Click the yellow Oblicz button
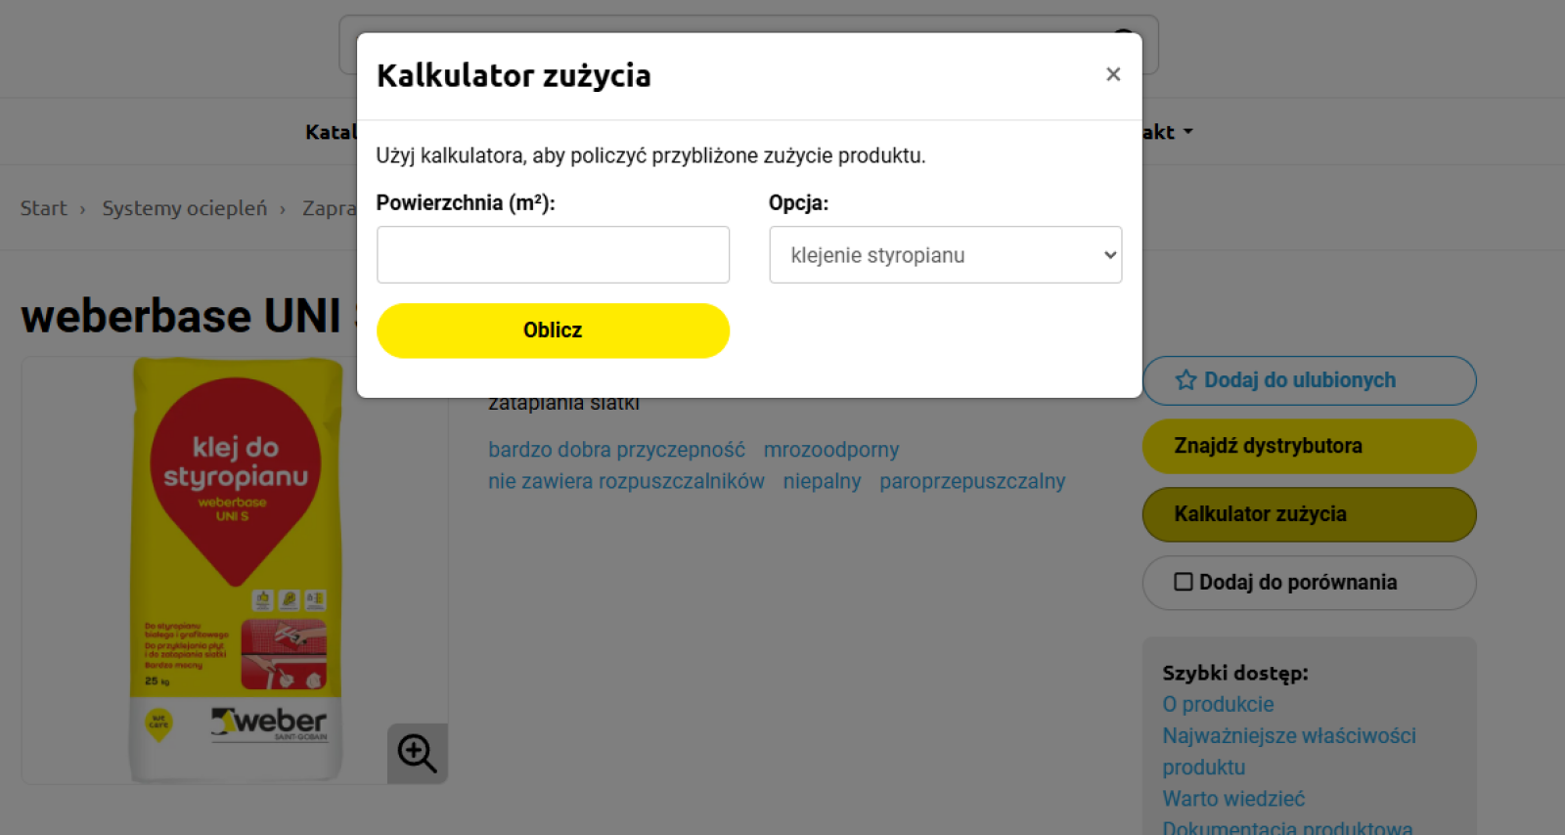This screenshot has height=835, width=1565. (x=553, y=330)
